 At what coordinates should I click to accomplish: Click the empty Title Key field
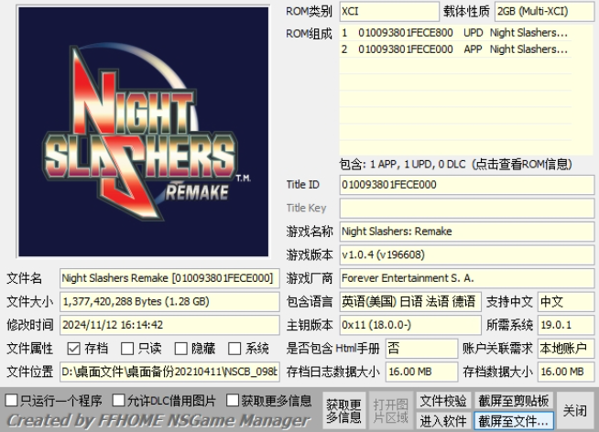point(467,208)
